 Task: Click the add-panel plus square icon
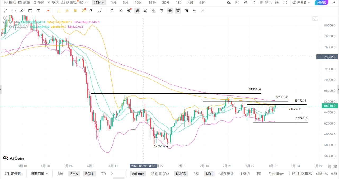click(x=253, y=3)
